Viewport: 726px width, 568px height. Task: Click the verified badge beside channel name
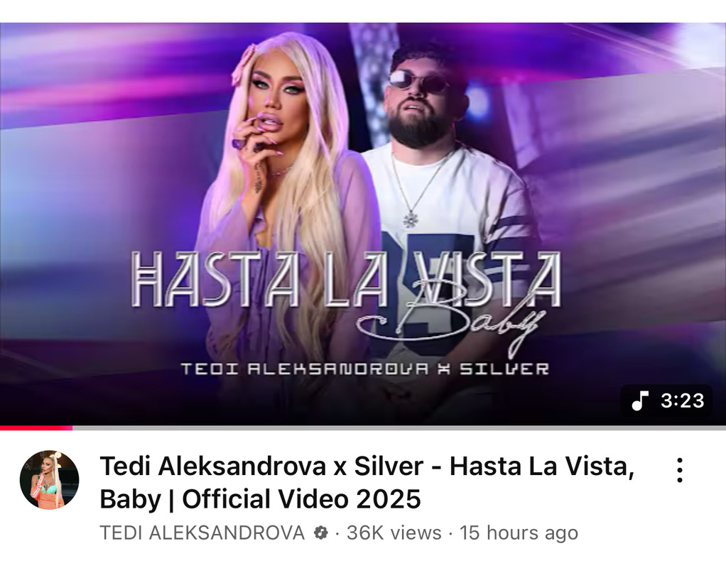click(x=320, y=532)
